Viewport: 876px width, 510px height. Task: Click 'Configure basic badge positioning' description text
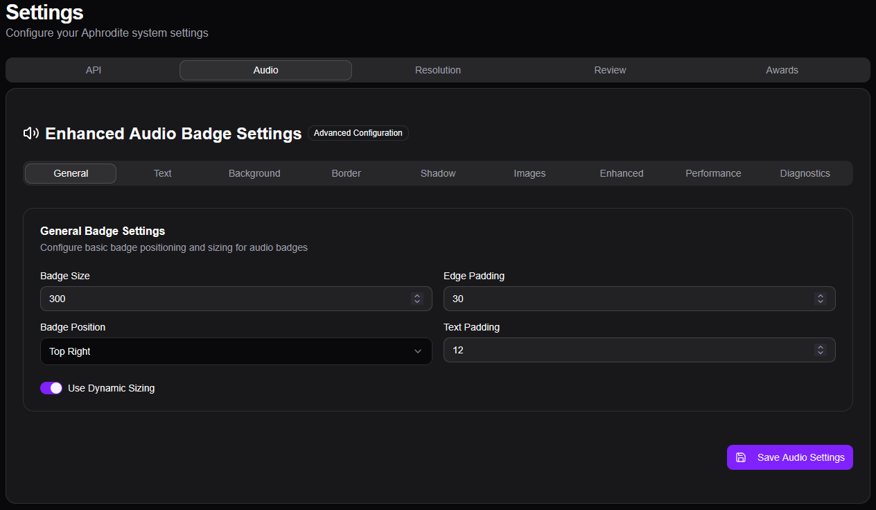pos(174,247)
